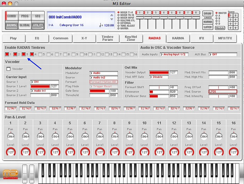Toggle the KARMA on/off button
This screenshot has height=184, width=244.
[x=208, y=22]
